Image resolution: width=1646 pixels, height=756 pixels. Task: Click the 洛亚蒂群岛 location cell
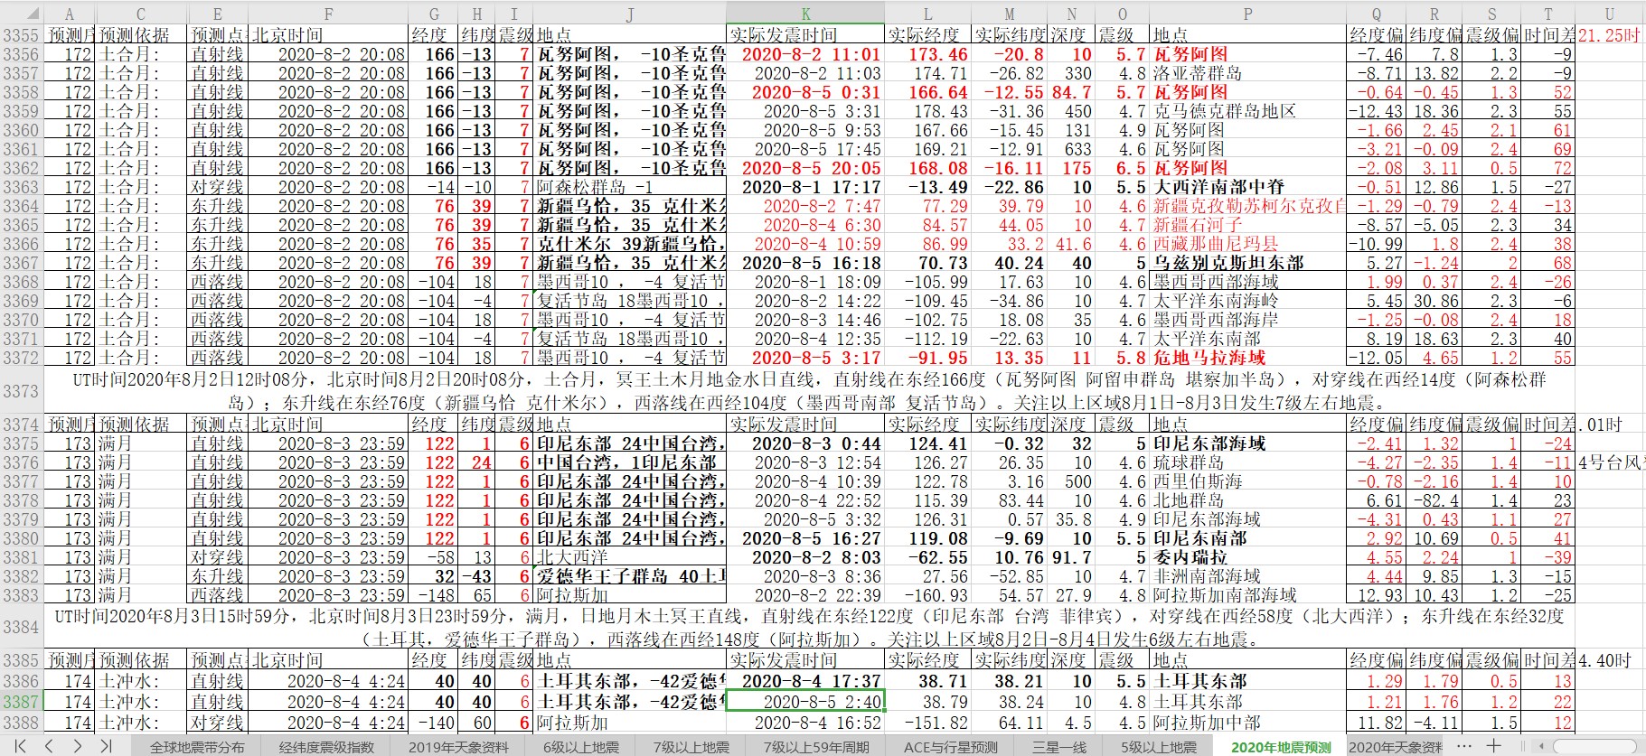point(1247,73)
